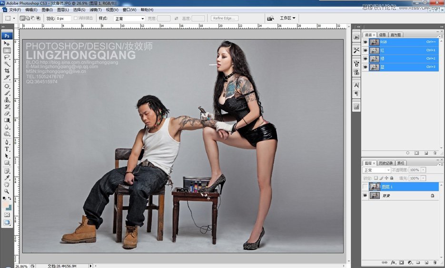445x268 pixels.
Task: Open the Actions play panel icon
Action: point(356,37)
